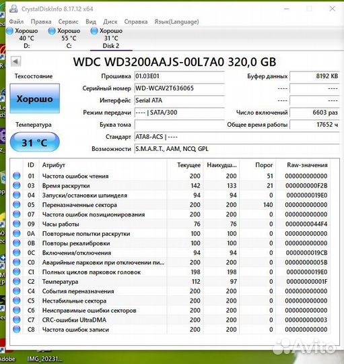This screenshot has height=364, width=344.
Task: Click the previous disk arrow button
Action: point(15,61)
